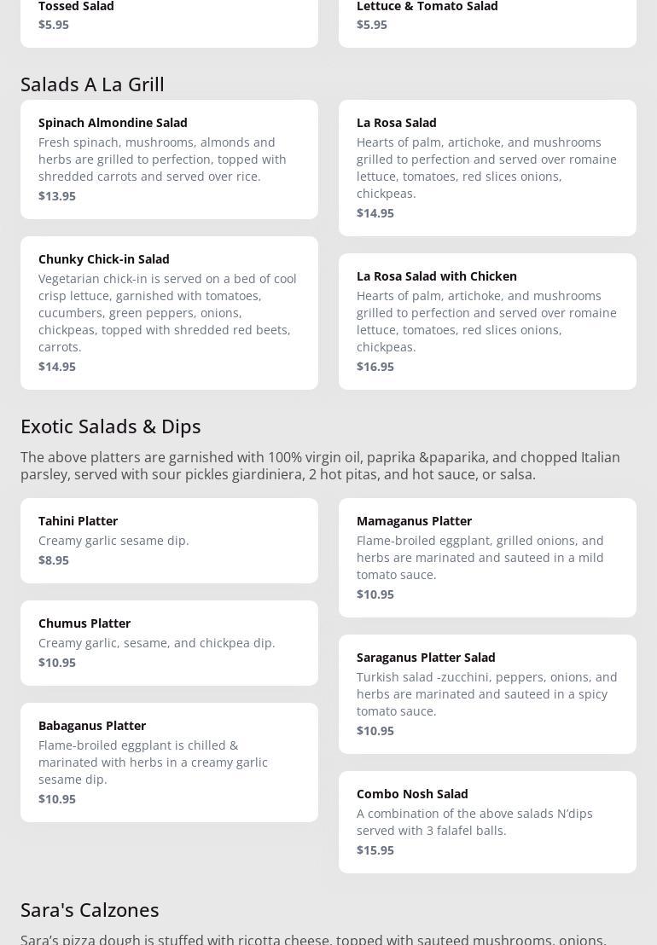Open La Rosa Salad with Chicken
The image size is (657, 945).
coord(487,321)
